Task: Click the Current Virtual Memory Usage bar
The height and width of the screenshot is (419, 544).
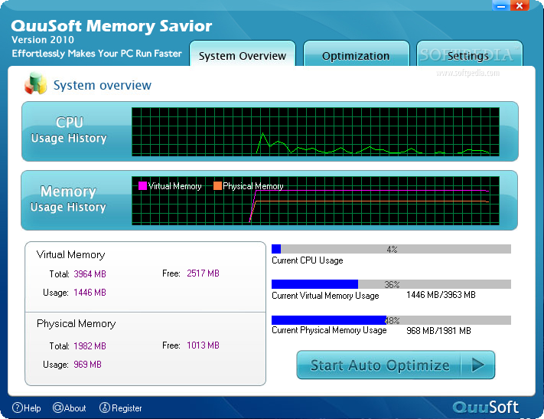Action: click(x=391, y=284)
